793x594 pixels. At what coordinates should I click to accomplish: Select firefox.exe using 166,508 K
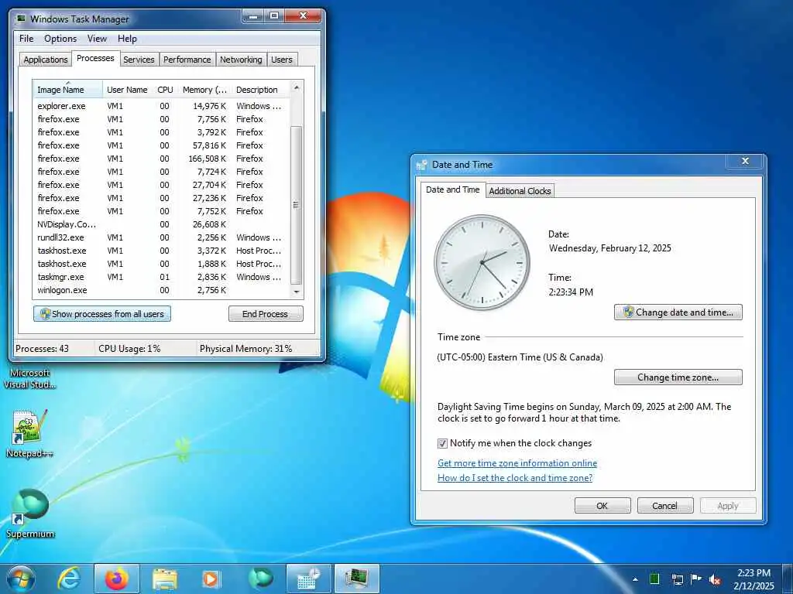161,159
